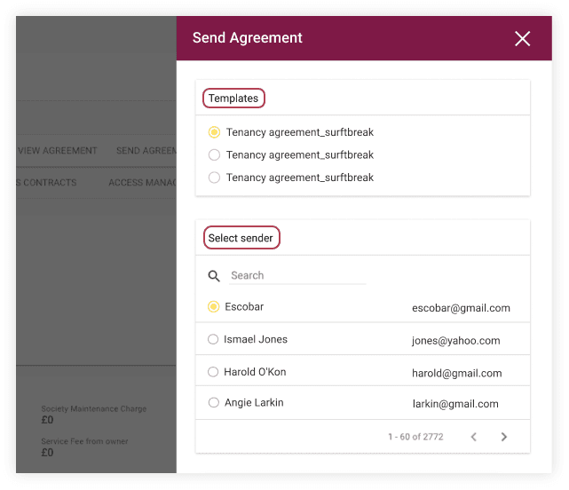This screenshot has height=490, width=569.
Task: Choose Ismael Jones as sender
Action: pyautogui.click(x=213, y=340)
